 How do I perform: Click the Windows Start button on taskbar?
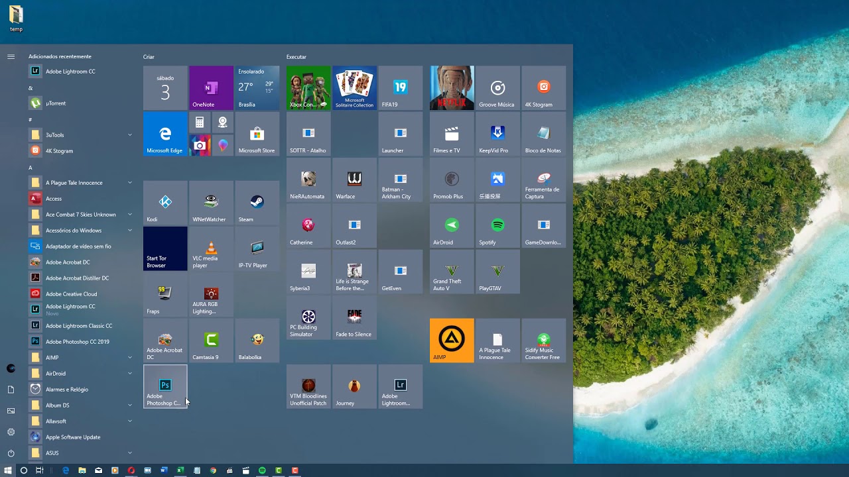[8, 470]
